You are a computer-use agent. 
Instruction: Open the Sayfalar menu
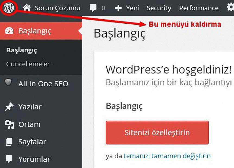pos(32,142)
